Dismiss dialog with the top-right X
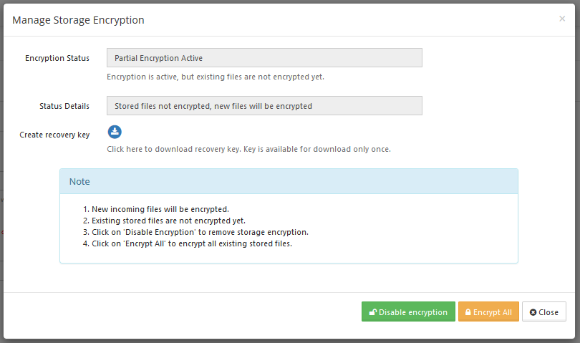Image resolution: width=580 pixels, height=343 pixels. pyautogui.click(x=562, y=19)
